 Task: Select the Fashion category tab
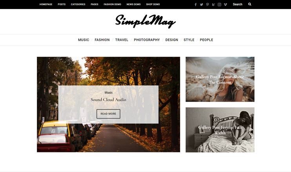click(x=102, y=40)
